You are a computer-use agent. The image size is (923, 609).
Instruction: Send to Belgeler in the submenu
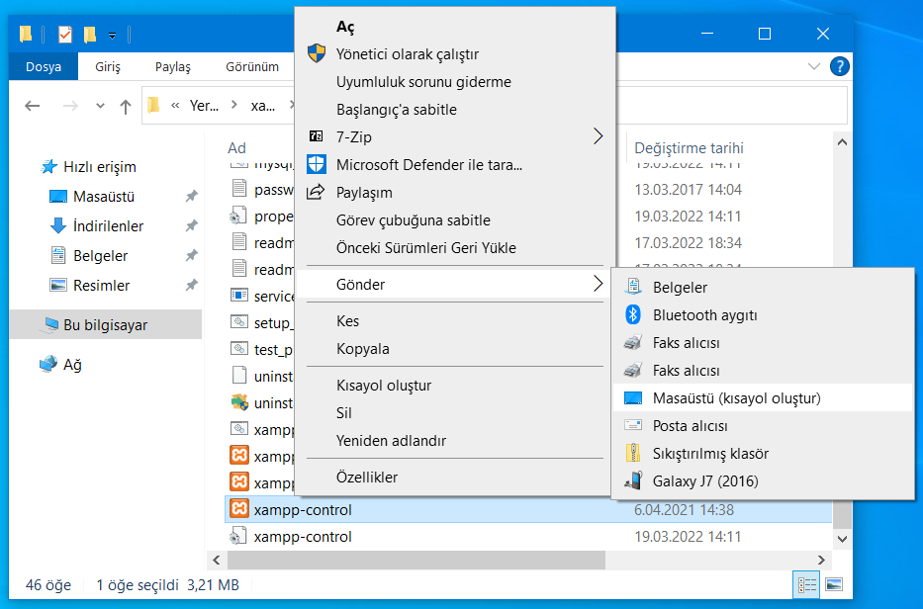click(763, 288)
